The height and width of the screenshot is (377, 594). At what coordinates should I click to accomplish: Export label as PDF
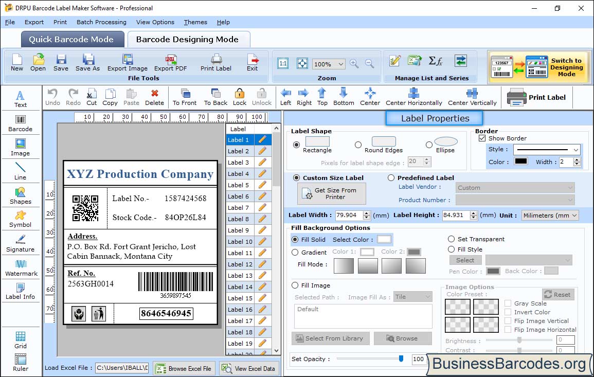(170, 63)
